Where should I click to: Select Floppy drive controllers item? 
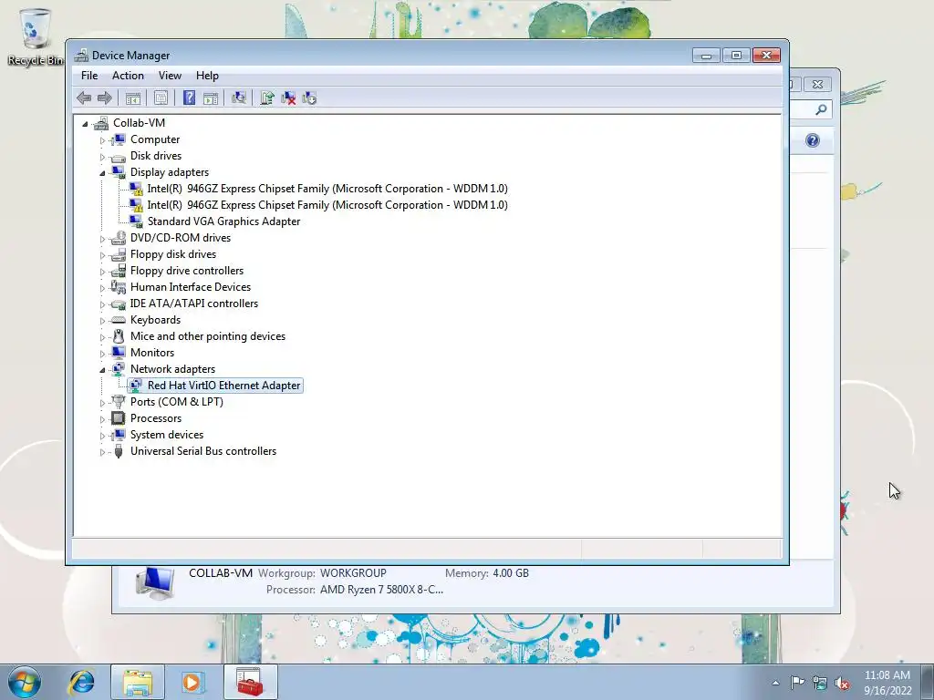(x=186, y=271)
